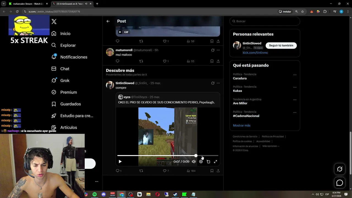Open Chat in the X sidebar
352x198 pixels.
pyautogui.click(x=61, y=69)
